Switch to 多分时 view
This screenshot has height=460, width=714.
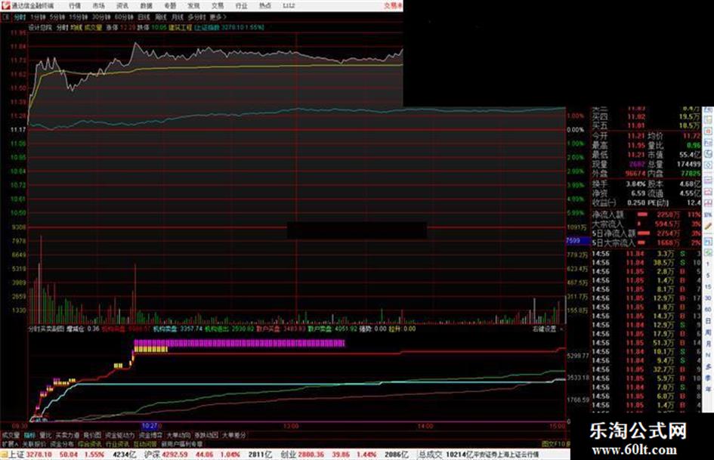[196, 17]
